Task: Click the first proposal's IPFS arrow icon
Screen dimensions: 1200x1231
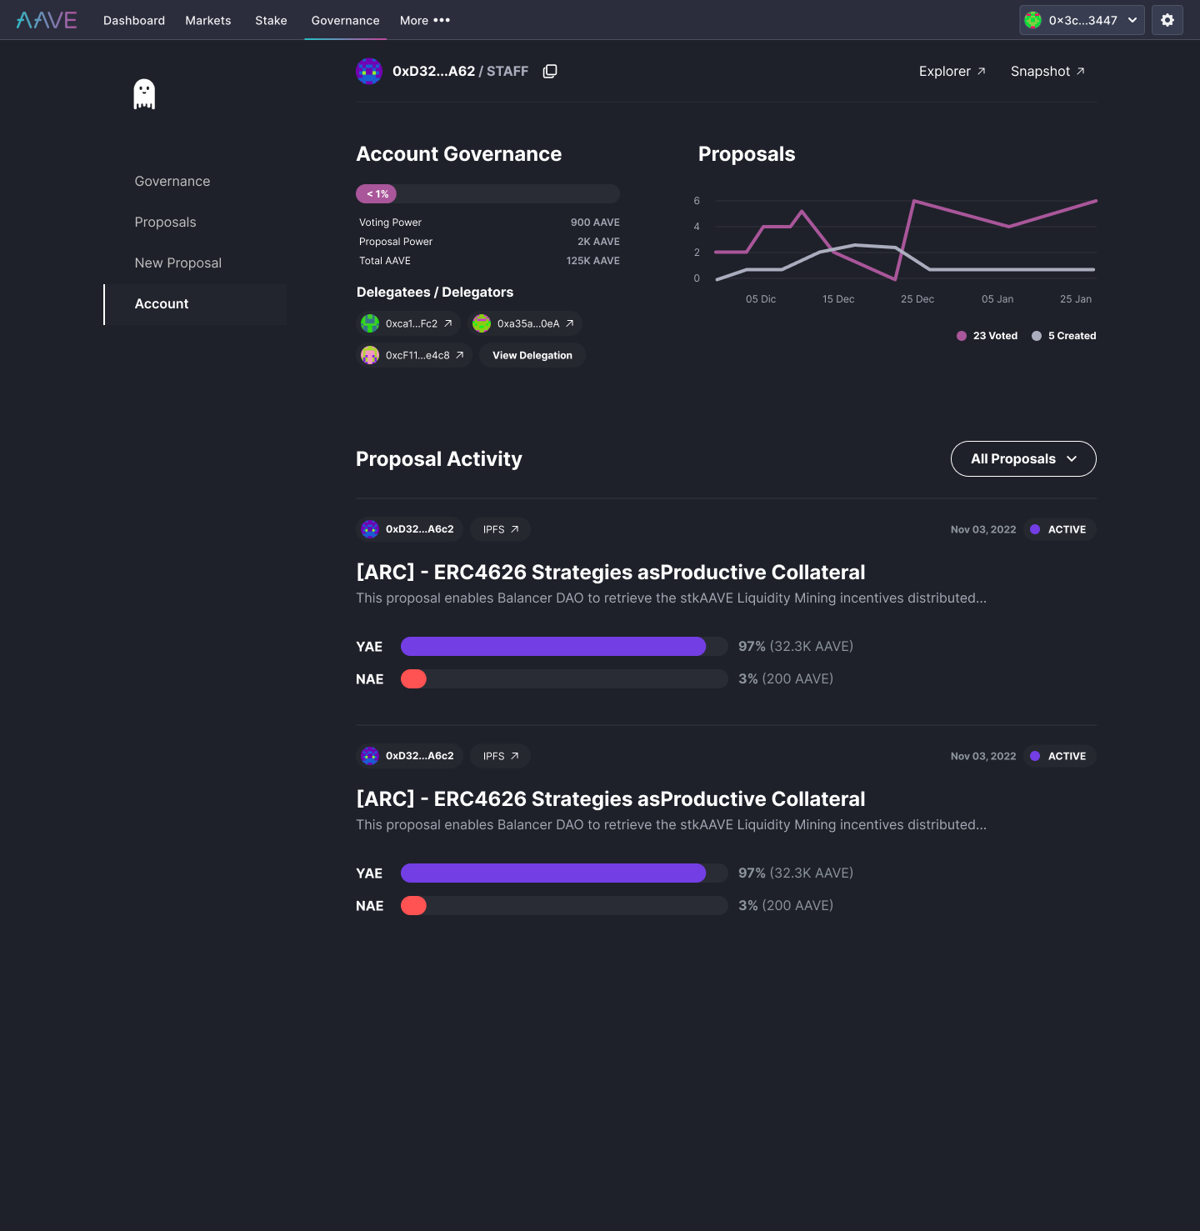Action: tap(515, 529)
